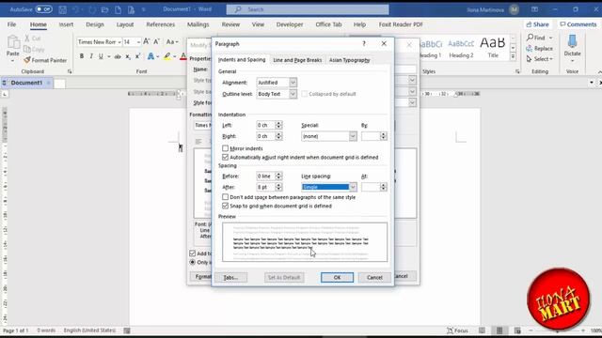Start Dictate voice input
Viewport: 602px width, 338px height.
[x=572, y=46]
